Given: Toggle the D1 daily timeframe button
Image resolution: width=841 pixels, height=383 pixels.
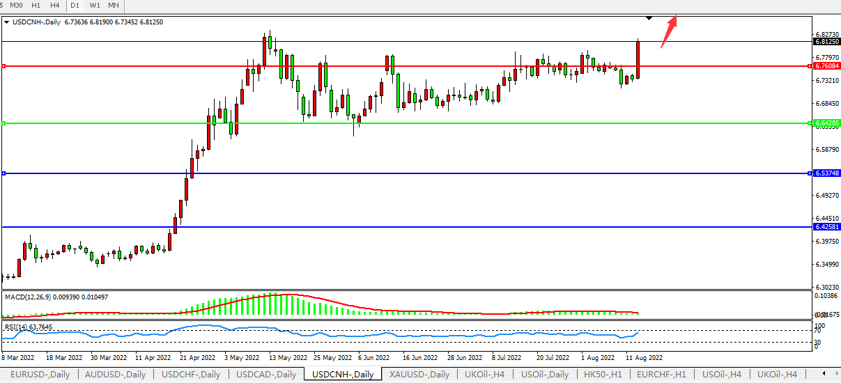Looking at the screenshot, I should (x=74, y=5).
